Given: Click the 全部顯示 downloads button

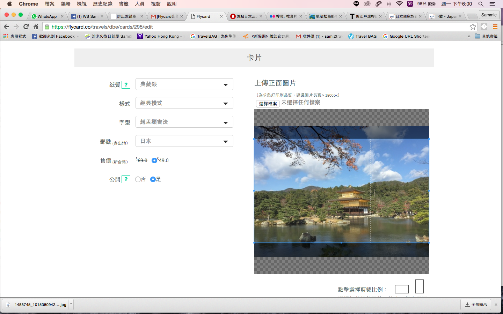Looking at the screenshot, I should pyautogui.click(x=476, y=305).
